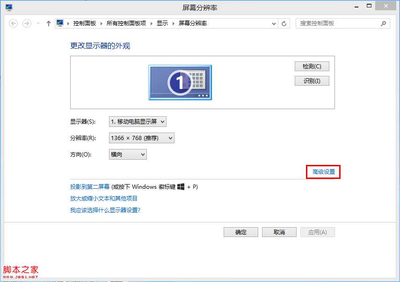Click the window title bar system icon

pyautogui.click(x=9, y=7)
